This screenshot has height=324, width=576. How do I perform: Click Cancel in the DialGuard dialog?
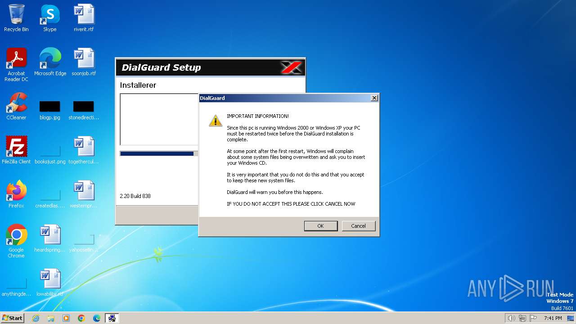tap(358, 226)
